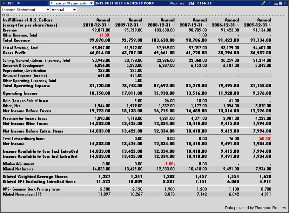Click Selling/General/Admin. Expenses, Total label
The width and height of the screenshot is (289, 213).
[36, 60]
